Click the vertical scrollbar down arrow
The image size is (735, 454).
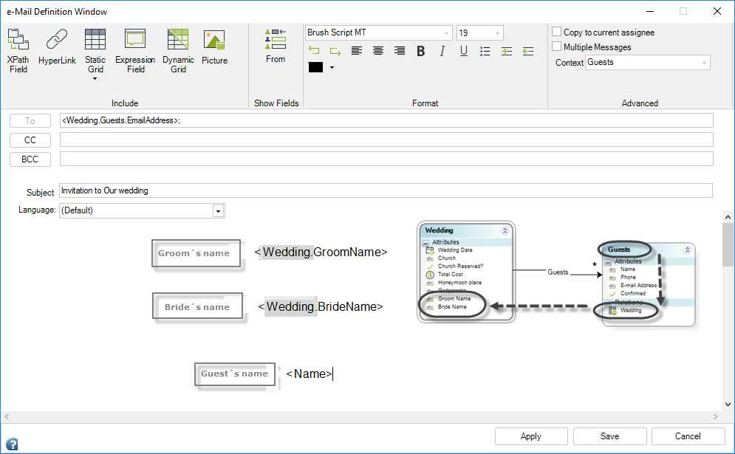[x=728, y=405]
